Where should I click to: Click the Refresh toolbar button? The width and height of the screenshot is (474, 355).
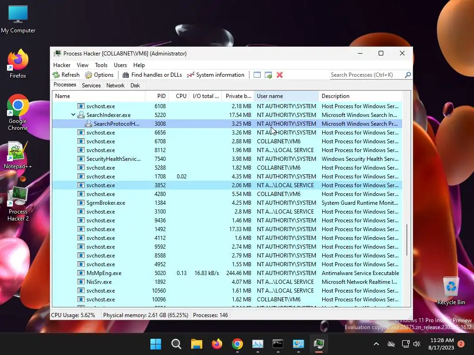(x=66, y=75)
